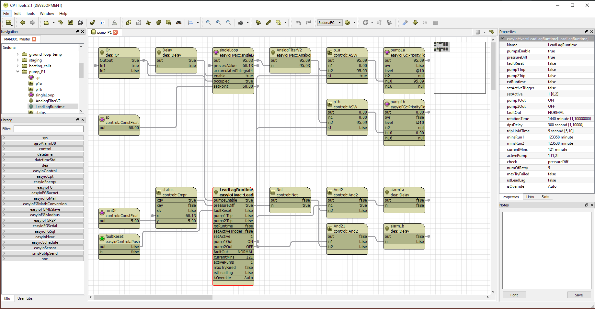
Task: Toggle float on the Properties panel
Action: point(586,32)
